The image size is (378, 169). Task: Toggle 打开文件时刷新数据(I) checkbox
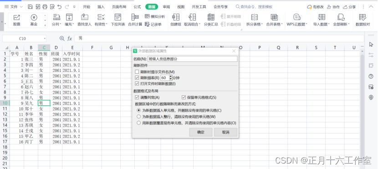tap(137, 84)
